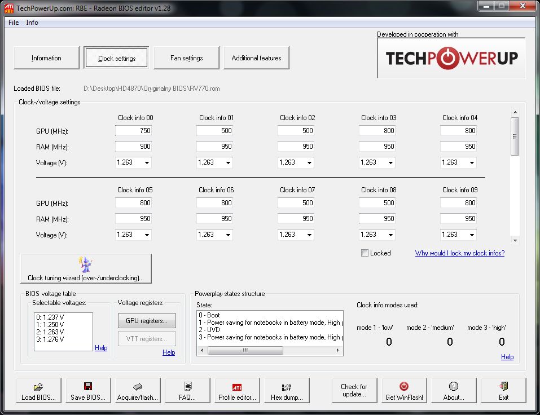
Task: Expand Clock info 01 voltage dropdown
Action: (229, 162)
